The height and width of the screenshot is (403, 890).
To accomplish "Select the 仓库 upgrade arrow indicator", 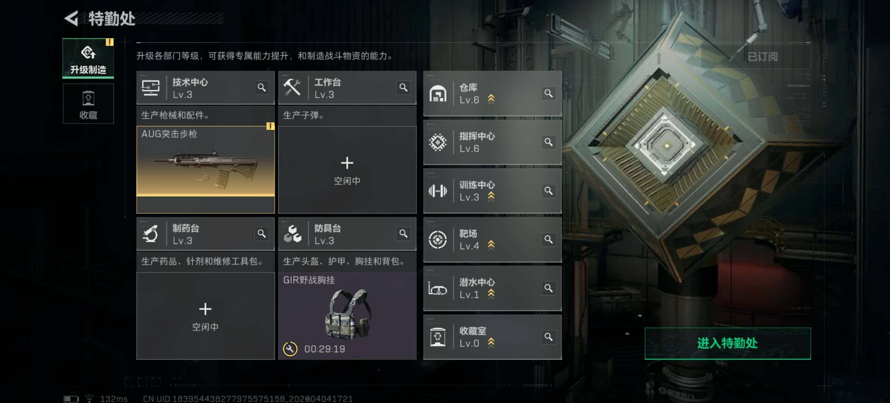I will click(x=491, y=99).
